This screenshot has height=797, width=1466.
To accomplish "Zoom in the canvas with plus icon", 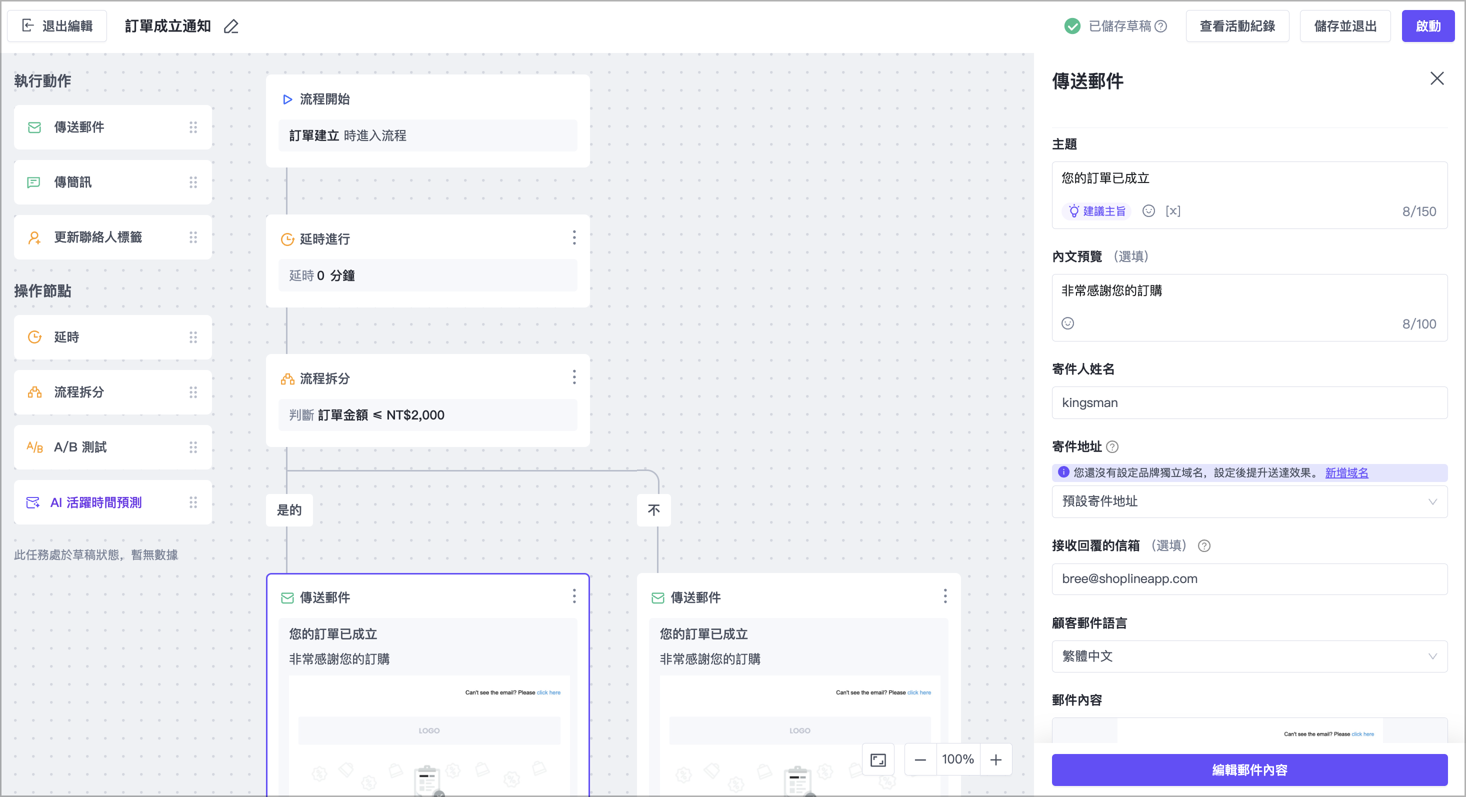I will (x=996, y=759).
